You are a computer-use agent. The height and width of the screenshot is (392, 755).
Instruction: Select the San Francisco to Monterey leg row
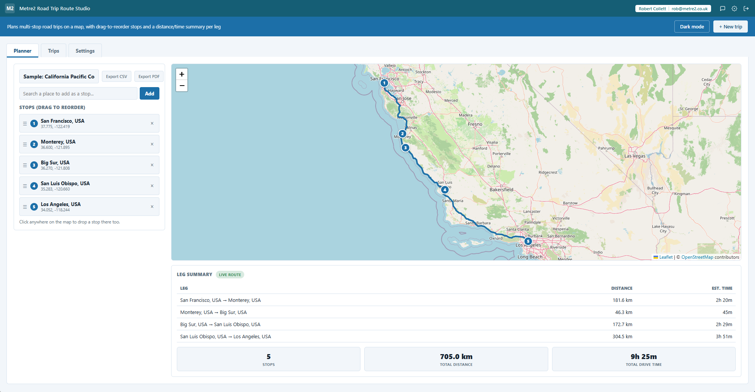tap(456, 300)
